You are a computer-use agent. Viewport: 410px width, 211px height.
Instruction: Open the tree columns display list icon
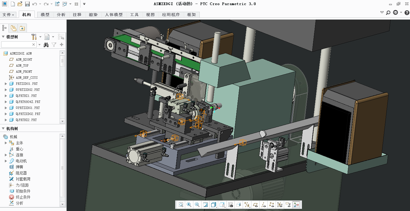[47, 37]
